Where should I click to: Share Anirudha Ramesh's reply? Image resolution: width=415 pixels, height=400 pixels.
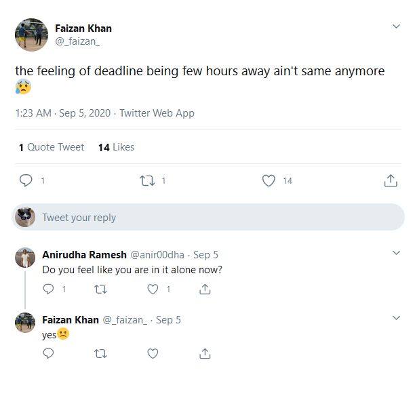click(205, 289)
